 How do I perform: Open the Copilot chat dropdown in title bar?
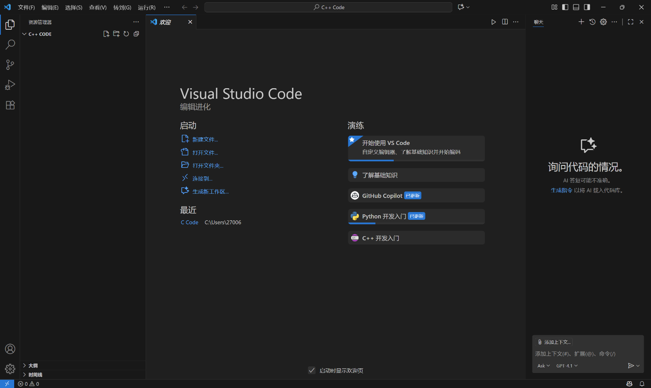pos(464,7)
